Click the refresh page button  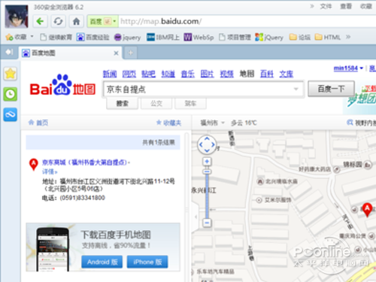58,21
